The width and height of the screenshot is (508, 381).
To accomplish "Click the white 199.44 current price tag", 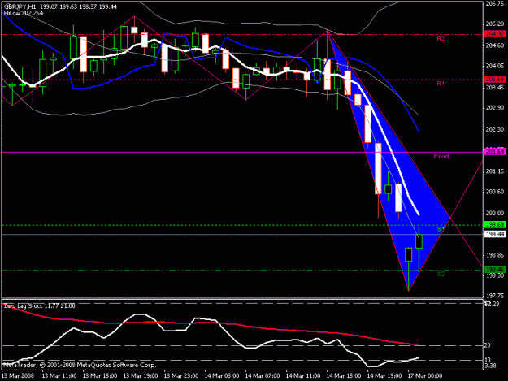I will [495, 234].
